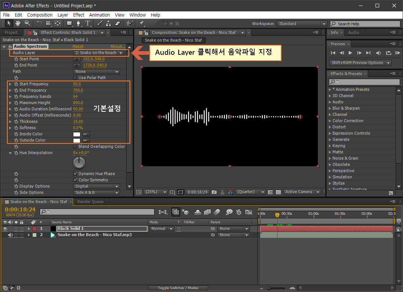Select the Horizontal Type tool

(x=88, y=24)
